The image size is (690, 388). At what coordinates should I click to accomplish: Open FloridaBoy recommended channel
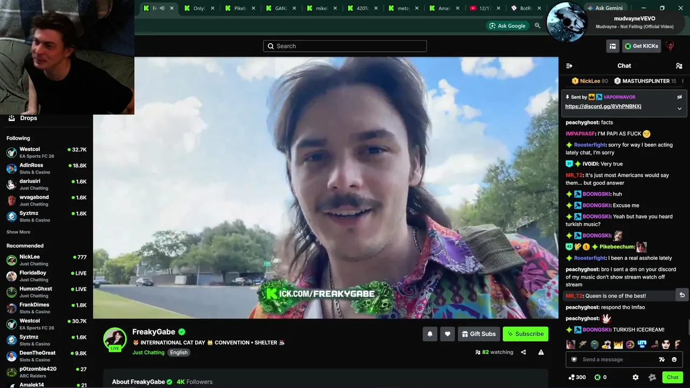[x=46, y=276]
